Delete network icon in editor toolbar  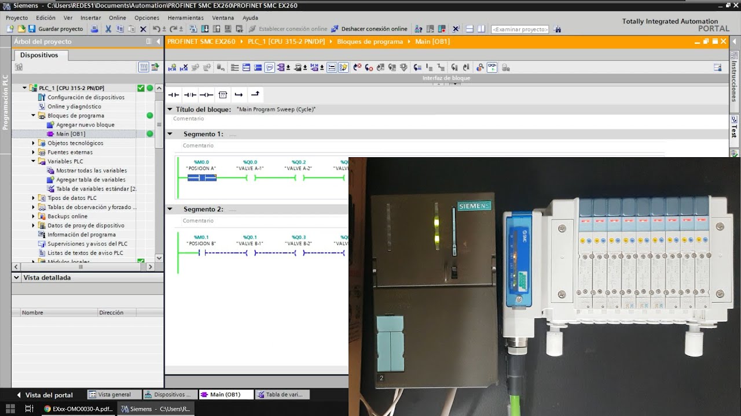184,68
